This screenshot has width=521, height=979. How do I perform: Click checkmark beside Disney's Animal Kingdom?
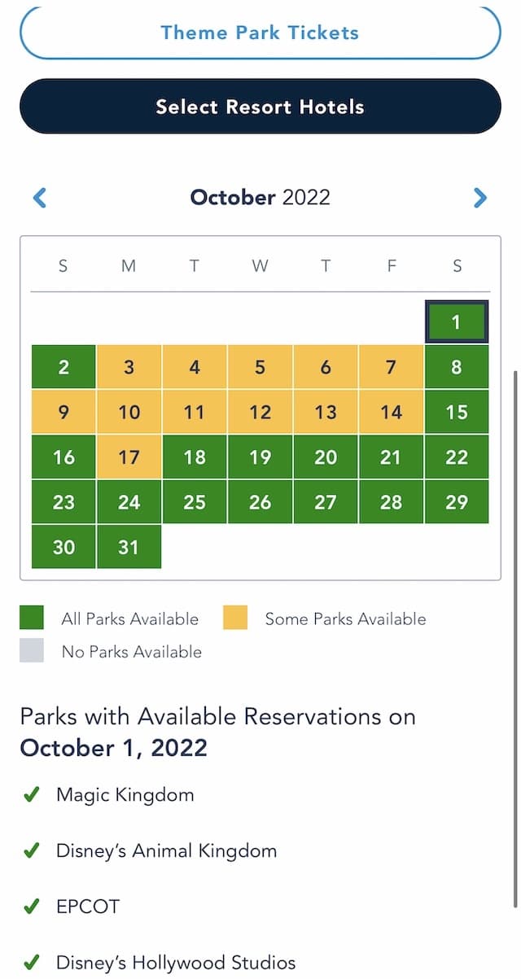pos(31,851)
